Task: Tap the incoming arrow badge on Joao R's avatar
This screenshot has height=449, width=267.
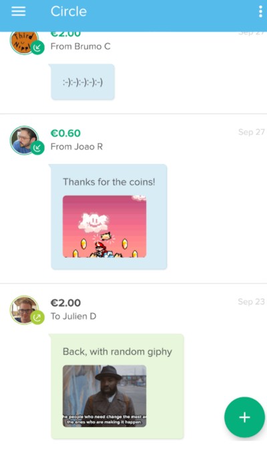Action: point(37,148)
